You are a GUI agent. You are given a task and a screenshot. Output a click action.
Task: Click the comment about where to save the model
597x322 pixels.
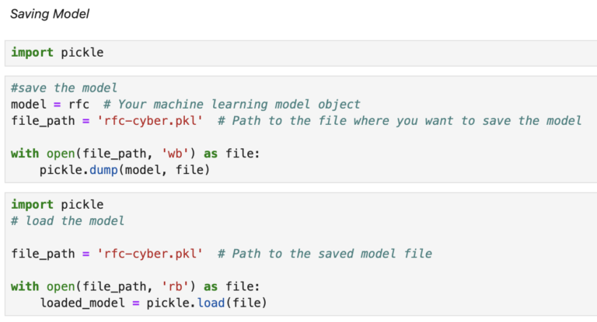point(400,120)
